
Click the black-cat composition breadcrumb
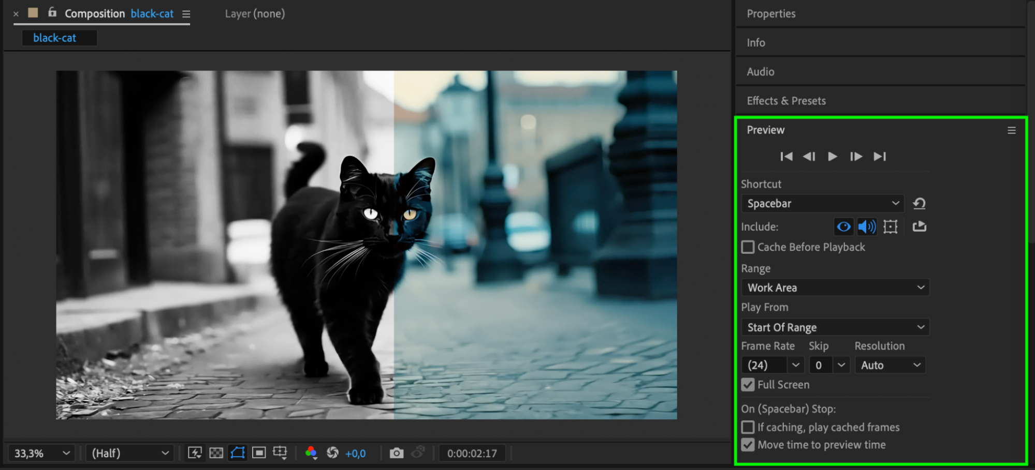[55, 38]
